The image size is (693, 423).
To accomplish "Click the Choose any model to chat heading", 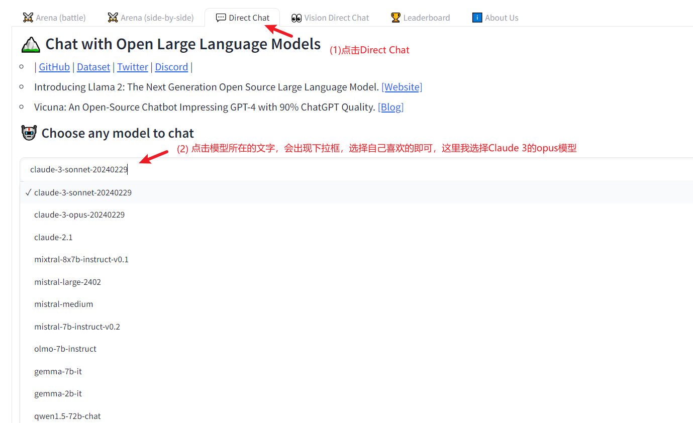I will (x=118, y=133).
